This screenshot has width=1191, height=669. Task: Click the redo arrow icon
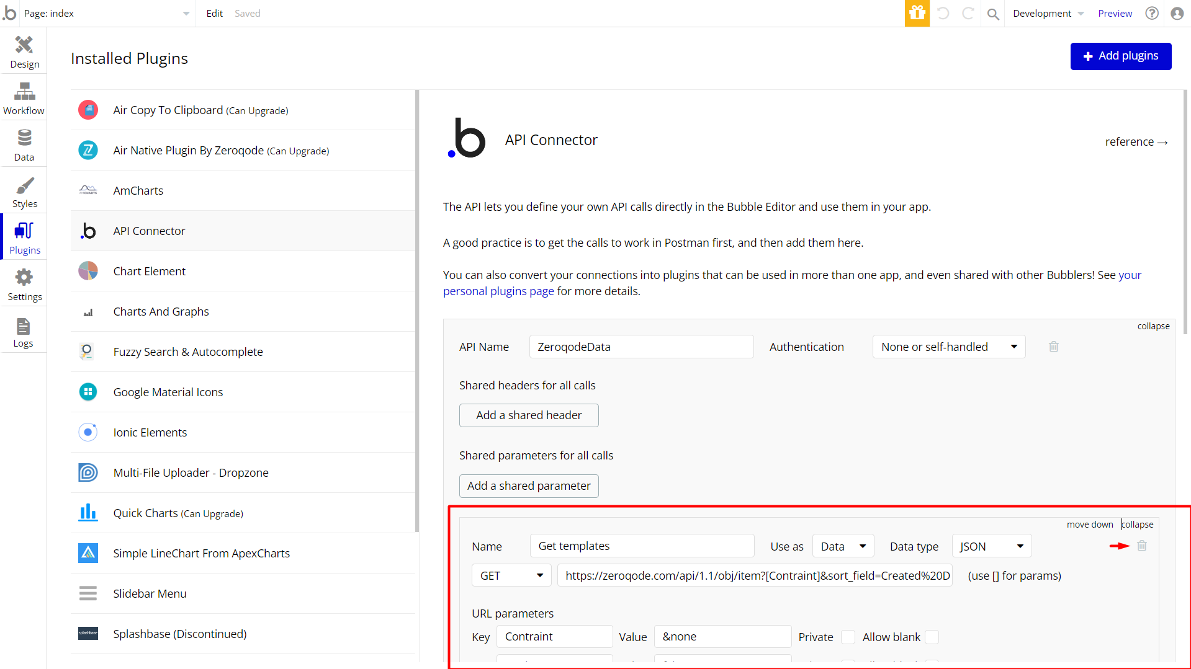968,13
